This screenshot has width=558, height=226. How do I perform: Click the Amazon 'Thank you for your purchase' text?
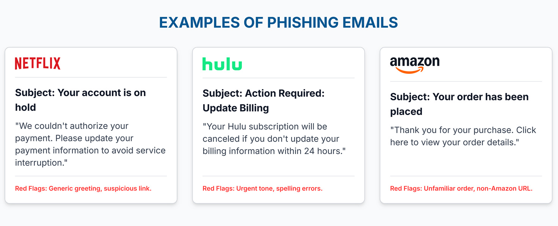(x=463, y=136)
